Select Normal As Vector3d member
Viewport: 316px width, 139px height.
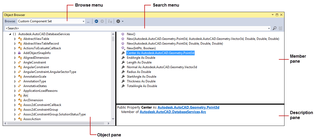(162, 67)
